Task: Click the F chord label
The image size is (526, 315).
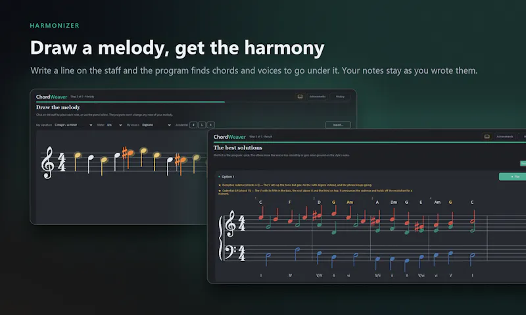Action: tap(289, 203)
